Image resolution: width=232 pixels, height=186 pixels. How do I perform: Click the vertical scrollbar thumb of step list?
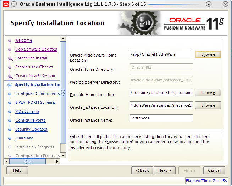63,92
